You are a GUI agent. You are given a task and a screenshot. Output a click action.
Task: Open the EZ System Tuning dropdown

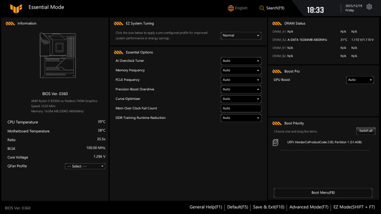[x=241, y=36]
